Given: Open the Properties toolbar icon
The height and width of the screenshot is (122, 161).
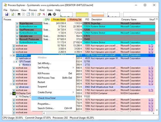Looking at the screenshot, I should pos(39,14).
